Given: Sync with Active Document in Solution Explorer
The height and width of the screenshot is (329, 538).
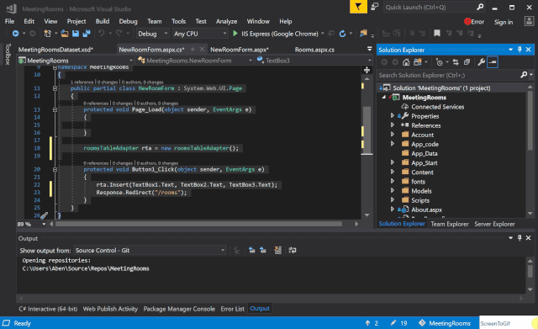Looking at the screenshot, I should 456,62.
